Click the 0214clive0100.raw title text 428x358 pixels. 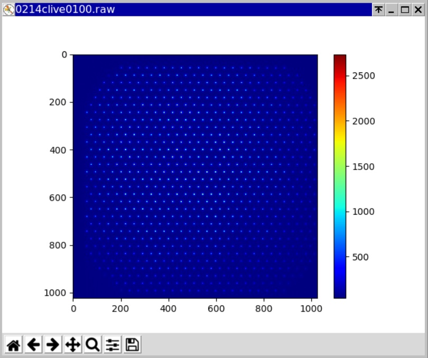tap(66, 10)
